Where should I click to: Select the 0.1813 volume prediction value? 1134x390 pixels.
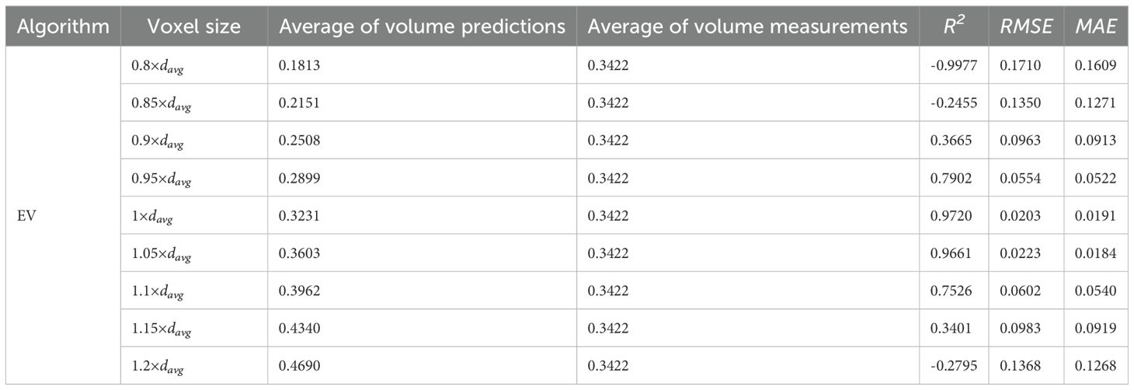click(x=299, y=65)
